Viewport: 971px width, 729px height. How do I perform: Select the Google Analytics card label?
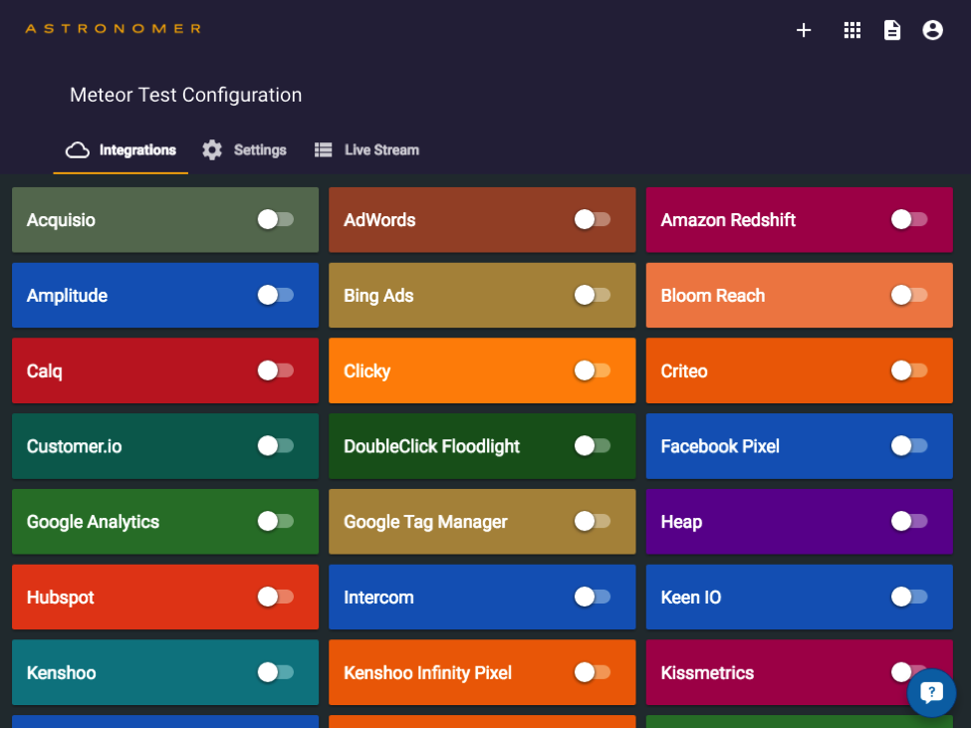tap(93, 522)
